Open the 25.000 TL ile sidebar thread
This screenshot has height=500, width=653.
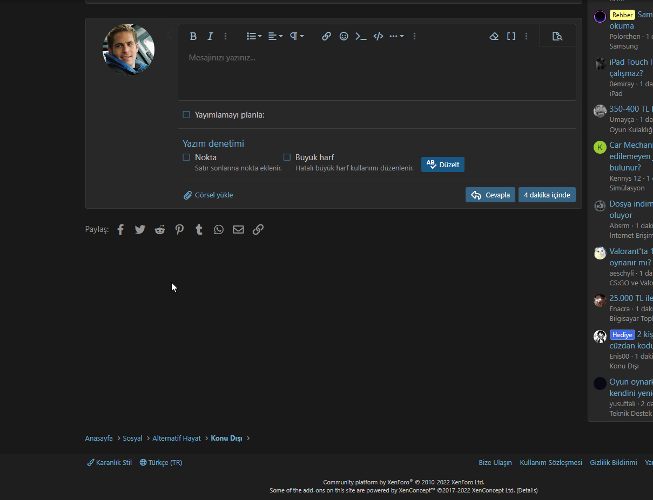[x=631, y=298]
